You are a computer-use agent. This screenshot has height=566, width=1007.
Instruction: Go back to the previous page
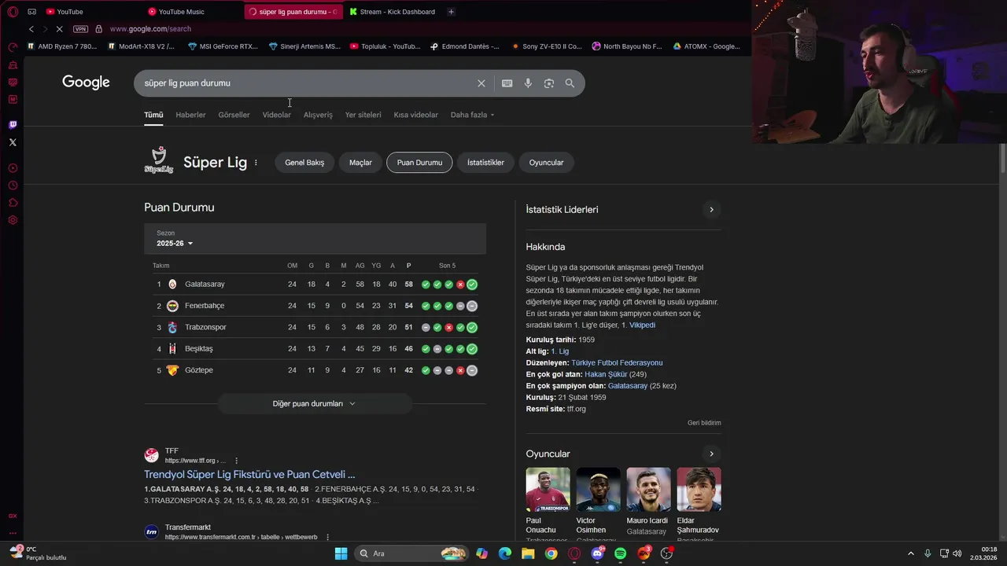click(31, 29)
